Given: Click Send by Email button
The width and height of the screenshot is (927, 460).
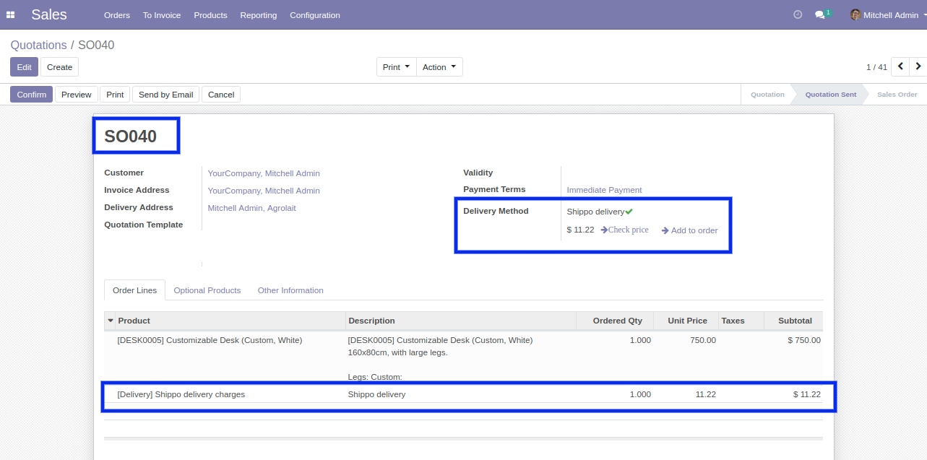Looking at the screenshot, I should click(x=165, y=95).
